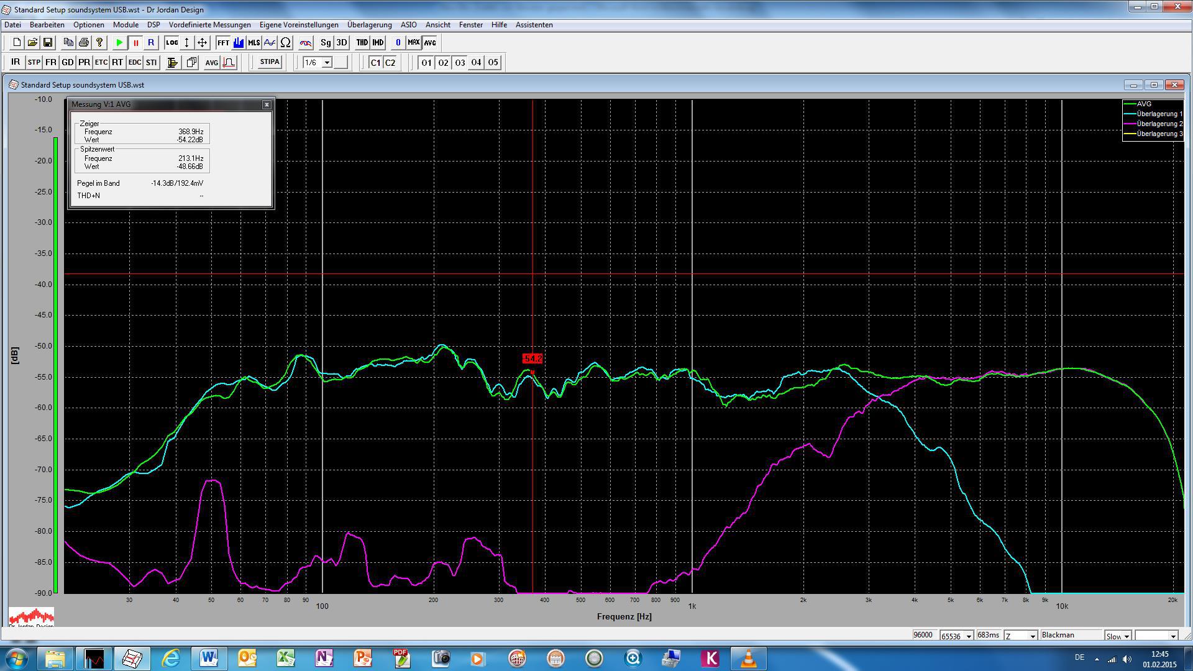Click the signal generator module icon
1193x671 pixels.
point(173,62)
